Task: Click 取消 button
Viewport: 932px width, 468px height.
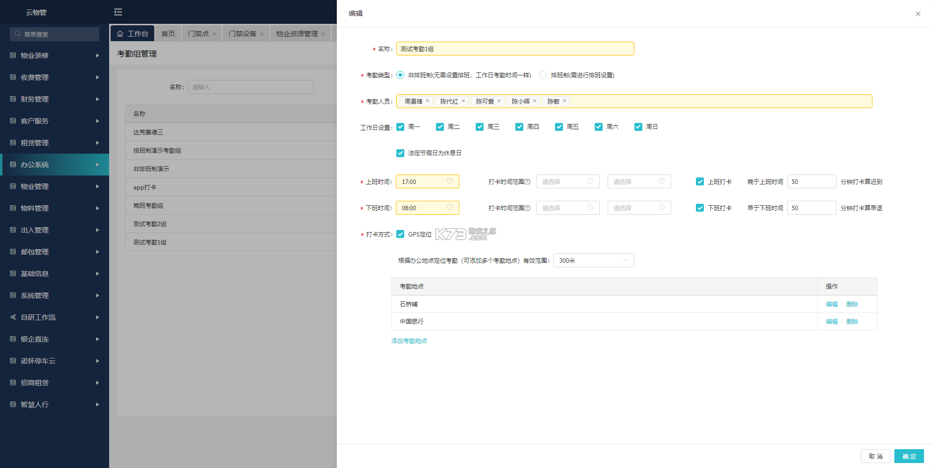Action: coord(875,456)
